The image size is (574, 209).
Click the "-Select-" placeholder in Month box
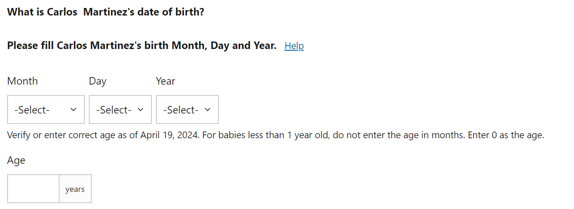32,110
